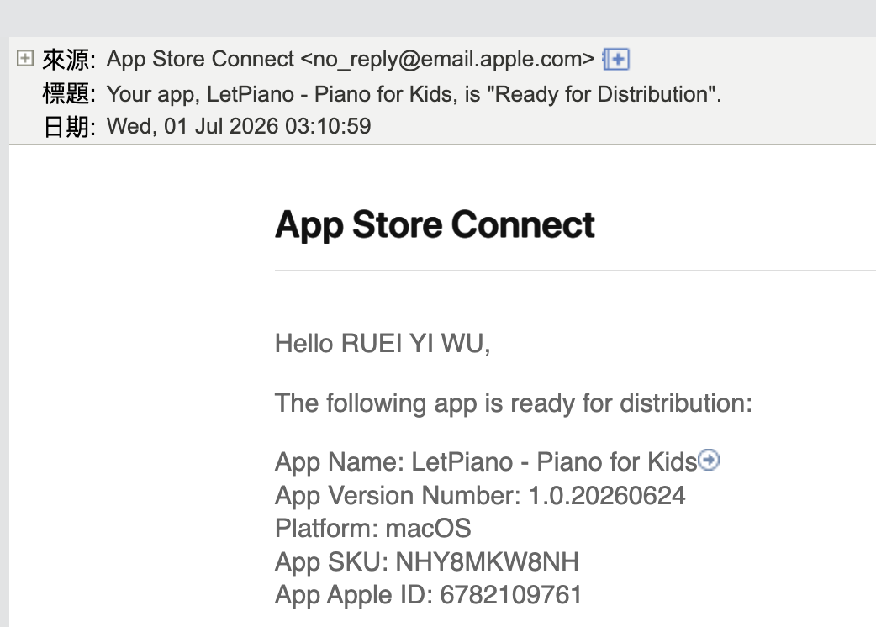Click the subject line "Ready for Distribution"
The image size is (876, 627).
tap(414, 94)
